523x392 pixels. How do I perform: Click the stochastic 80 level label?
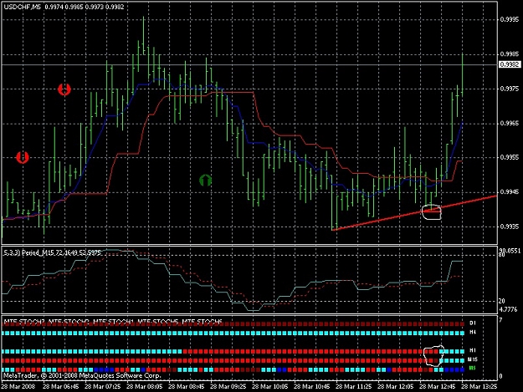pyautogui.click(x=501, y=255)
